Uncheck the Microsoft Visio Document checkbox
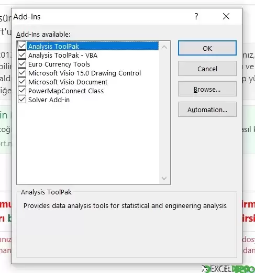The image size is (255, 273). [x=22, y=82]
